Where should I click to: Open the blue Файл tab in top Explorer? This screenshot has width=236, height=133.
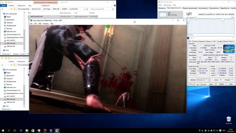[3, 6]
